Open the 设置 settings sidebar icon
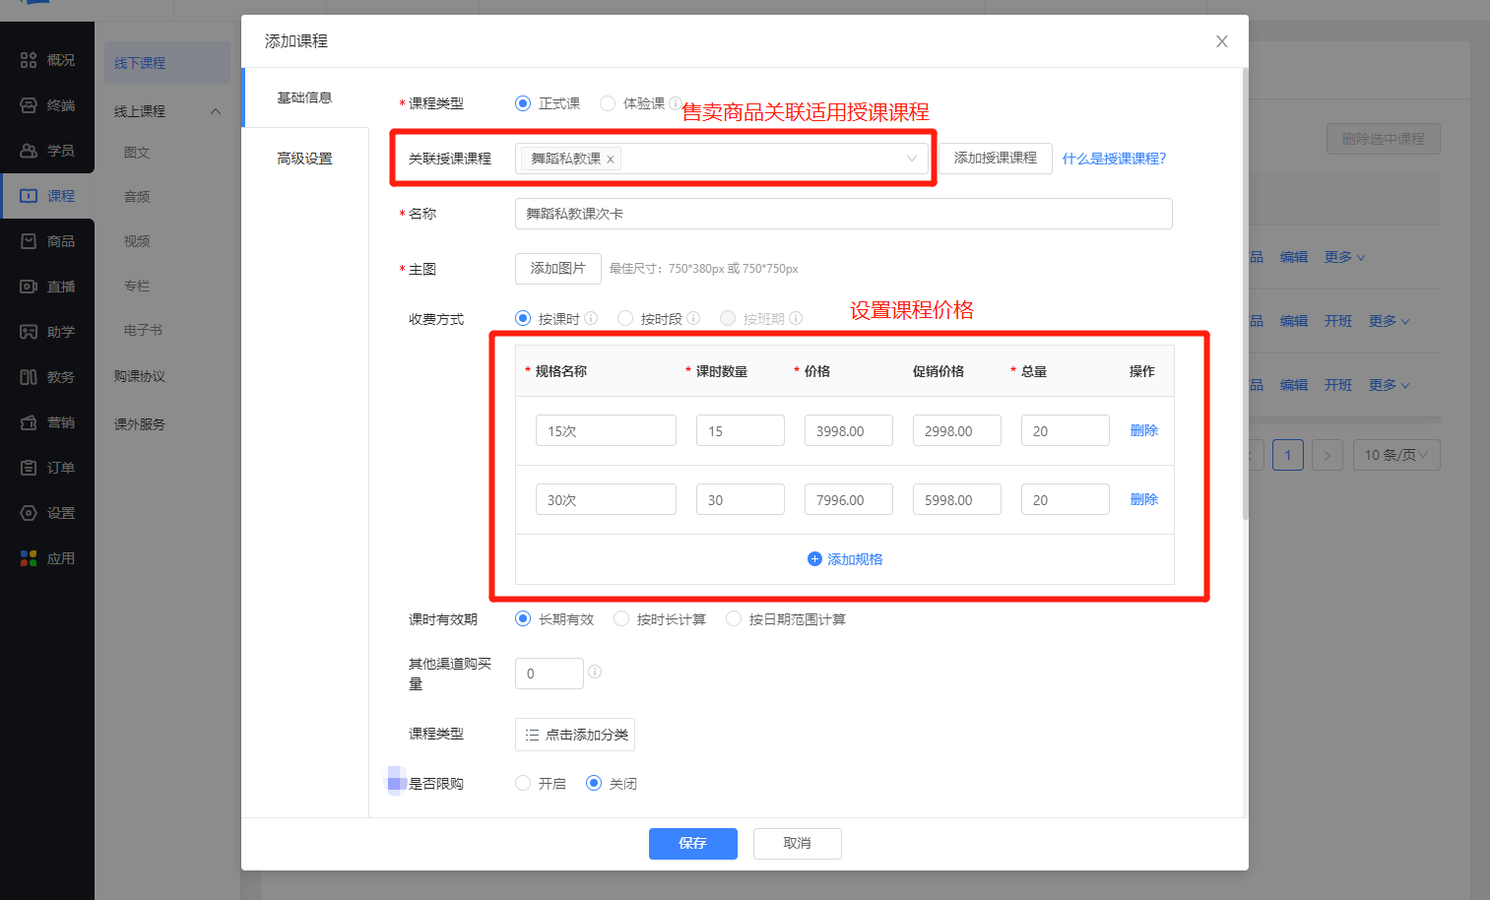The width and height of the screenshot is (1490, 900). point(29,513)
